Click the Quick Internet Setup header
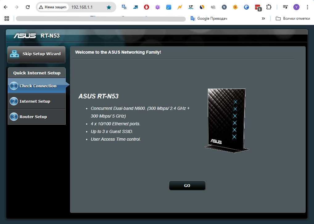 (37, 73)
